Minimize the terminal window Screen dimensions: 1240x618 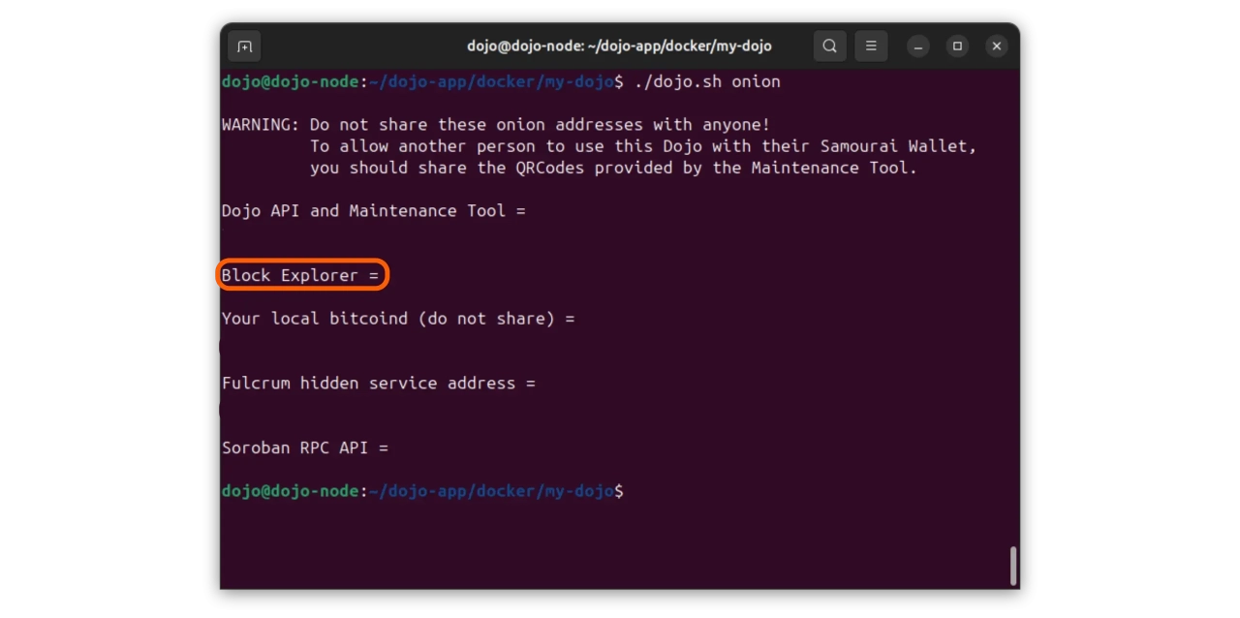pos(918,46)
